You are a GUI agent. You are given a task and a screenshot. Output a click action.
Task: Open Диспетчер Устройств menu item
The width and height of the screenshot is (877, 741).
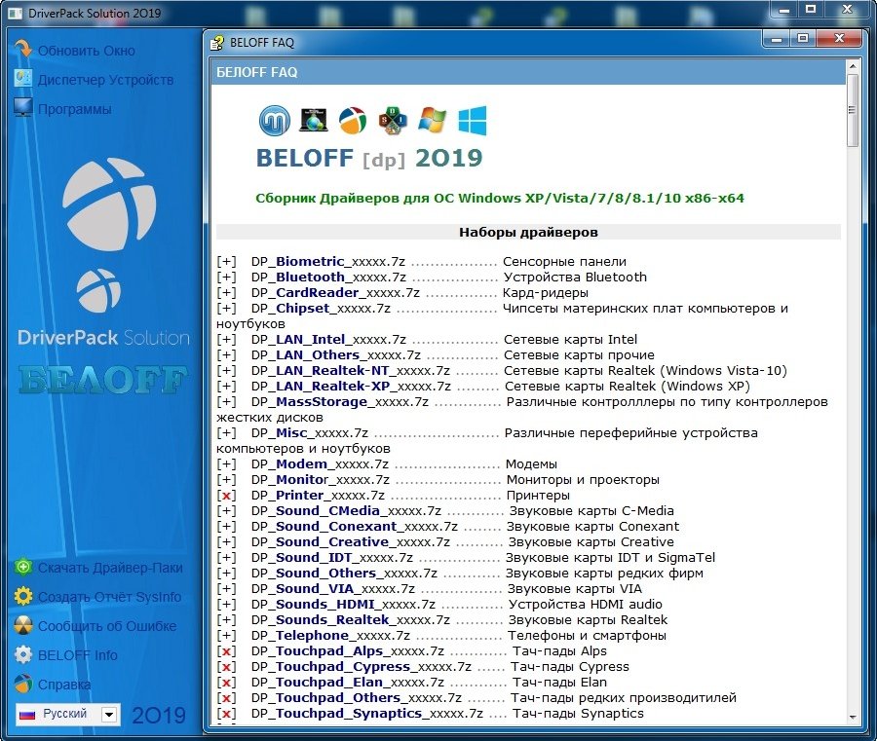tap(105, 79)
